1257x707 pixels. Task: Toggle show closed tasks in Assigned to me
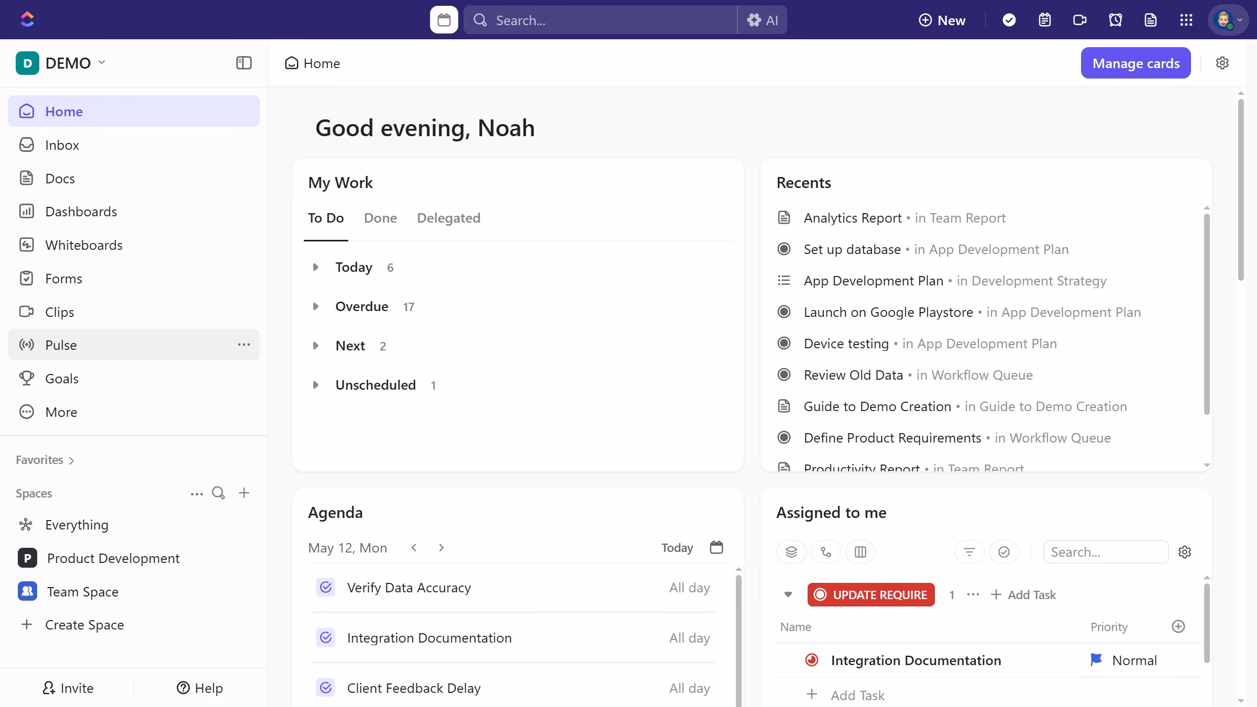pos(1004,552)
